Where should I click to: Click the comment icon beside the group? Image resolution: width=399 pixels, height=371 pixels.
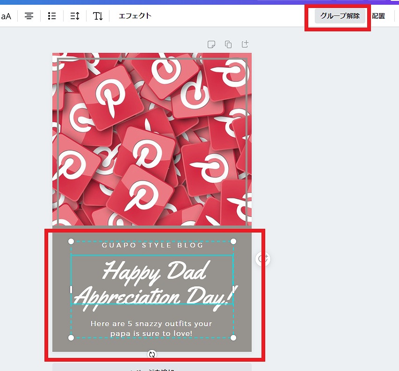[262, 259]
